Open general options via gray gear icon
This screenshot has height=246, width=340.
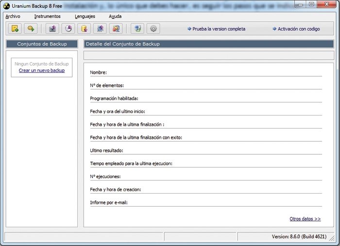coord(153,29)
